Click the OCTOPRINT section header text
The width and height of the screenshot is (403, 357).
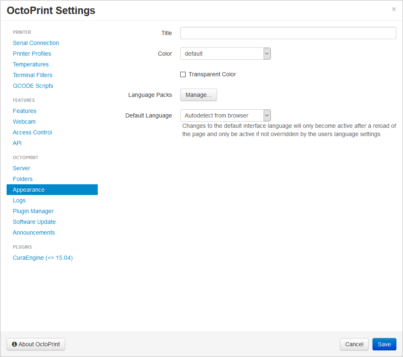tap(26, 158)
